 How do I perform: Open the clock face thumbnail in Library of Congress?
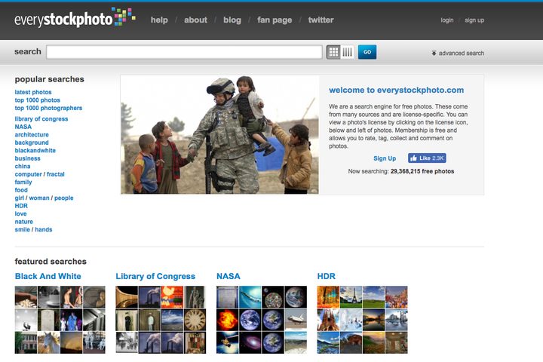pos(195,320)
